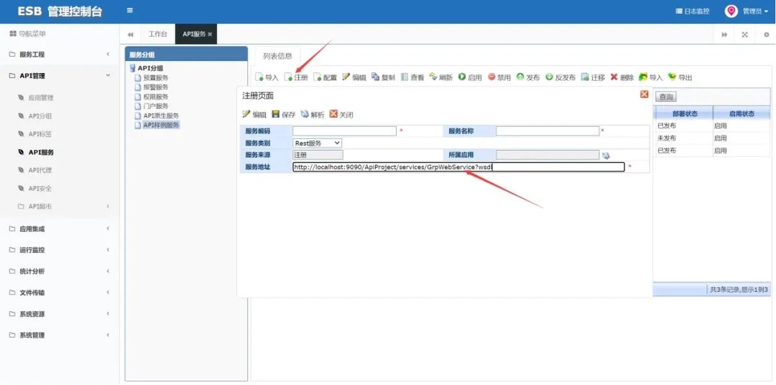This screenshot has height=385, width=776.
Task: Select the API分组 root tree node
Action: (x=150, y=69)
